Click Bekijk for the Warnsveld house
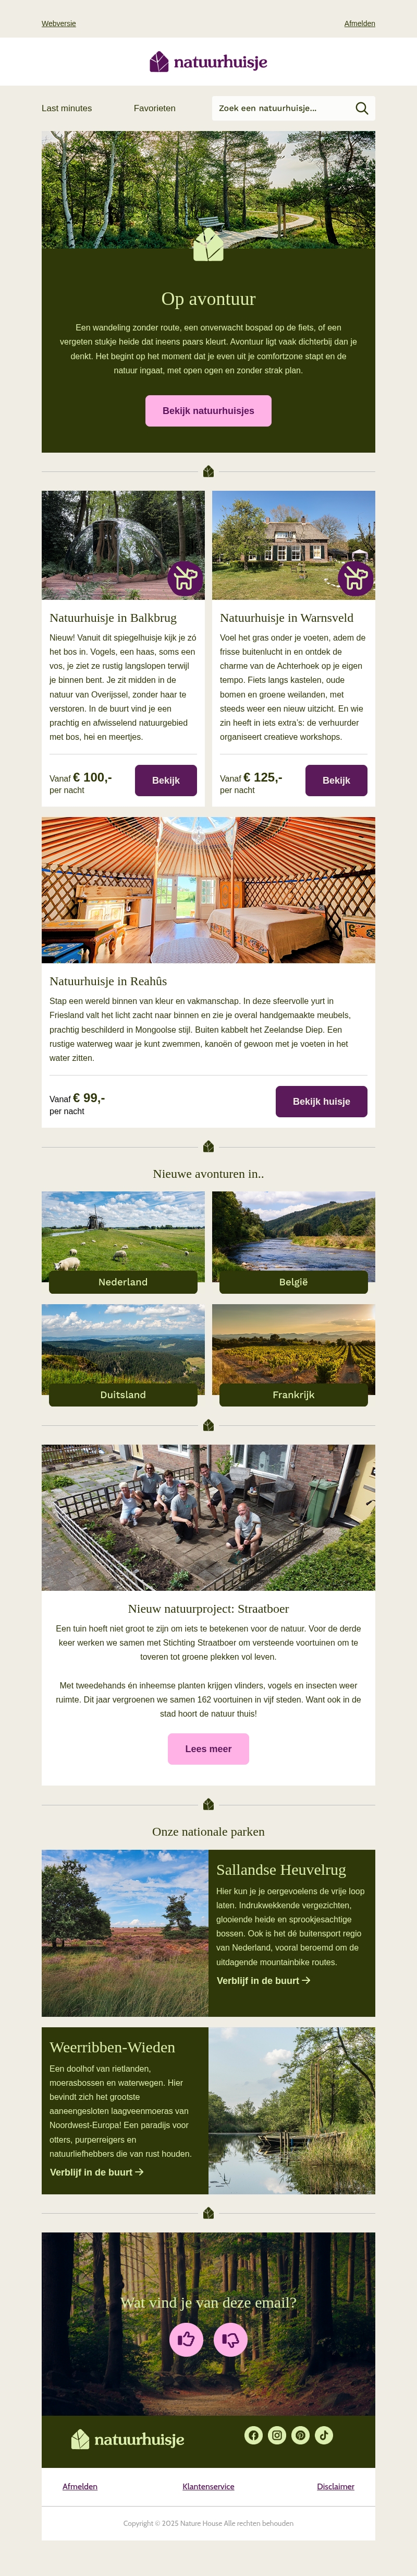 point(336,780)
